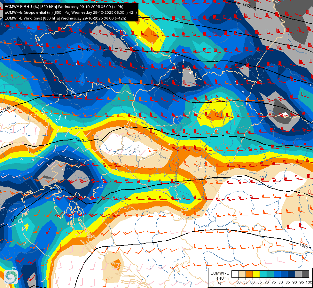The height and width of the screenshot is (288, 313).
Task: Click the 1480 contour label
Action: coord(79,140)
